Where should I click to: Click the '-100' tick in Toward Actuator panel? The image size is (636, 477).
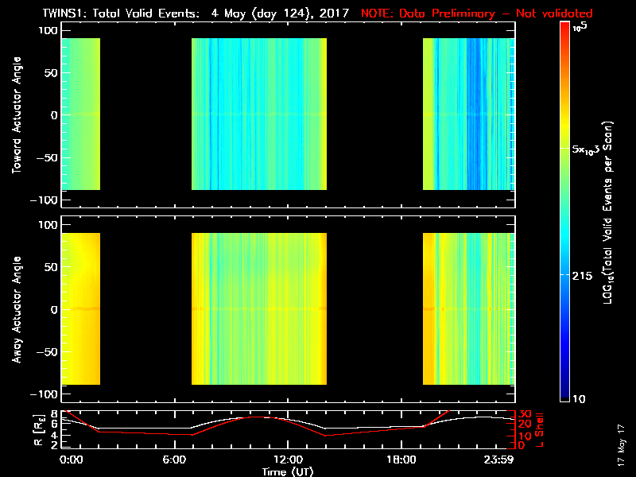coord(45,200)
